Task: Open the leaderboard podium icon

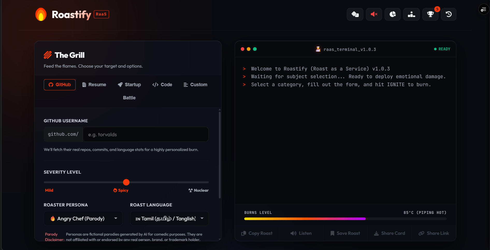Action: (412, 14)
